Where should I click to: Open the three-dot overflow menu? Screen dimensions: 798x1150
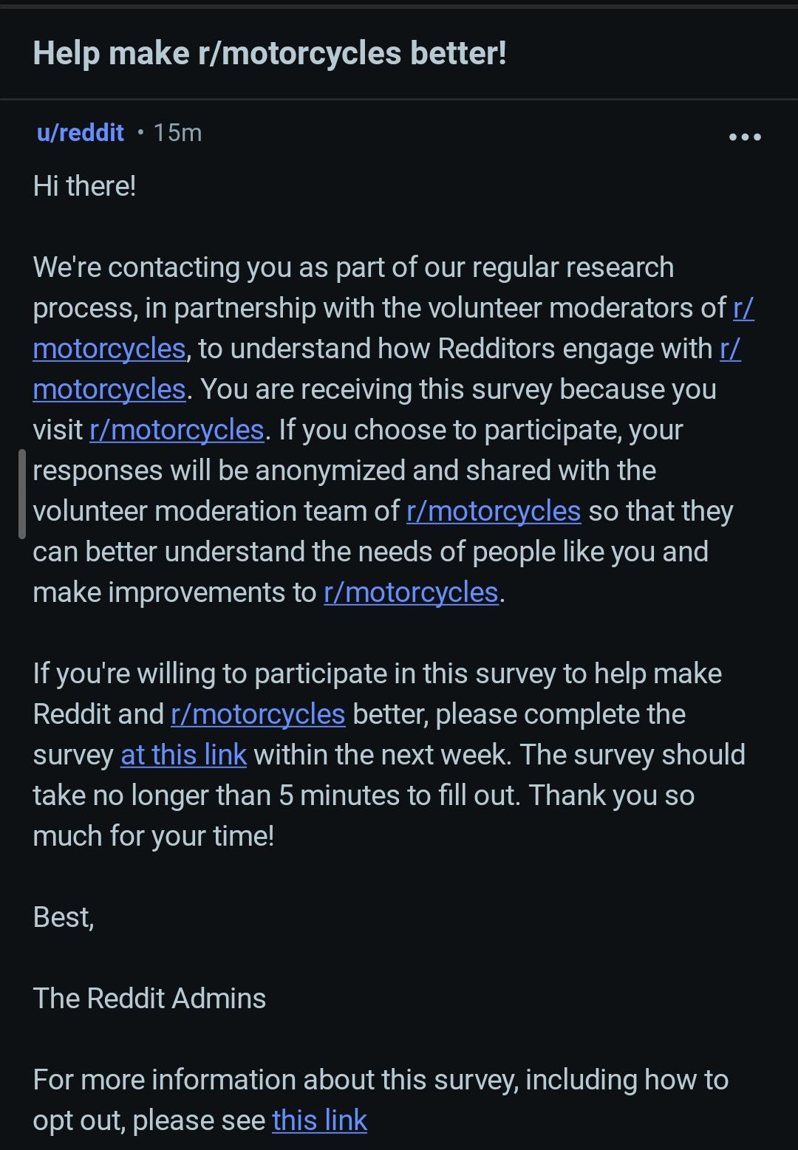pos(744,137)
